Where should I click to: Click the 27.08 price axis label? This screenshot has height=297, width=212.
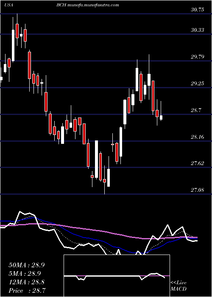(198, 190)
